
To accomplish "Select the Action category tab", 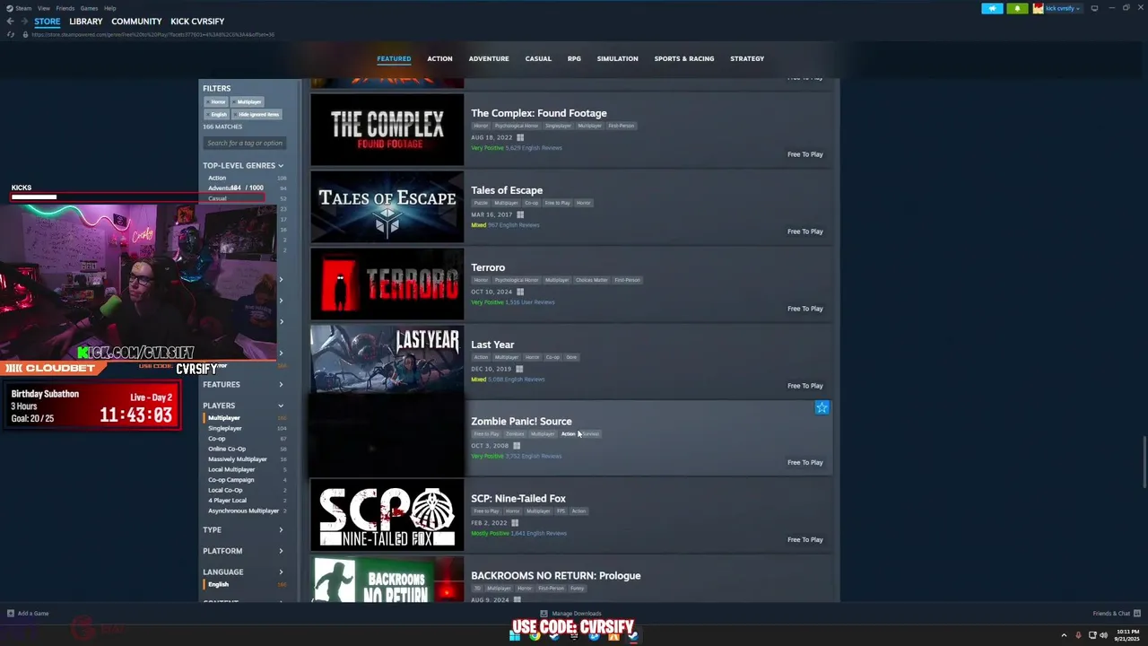I will [439, 58].
